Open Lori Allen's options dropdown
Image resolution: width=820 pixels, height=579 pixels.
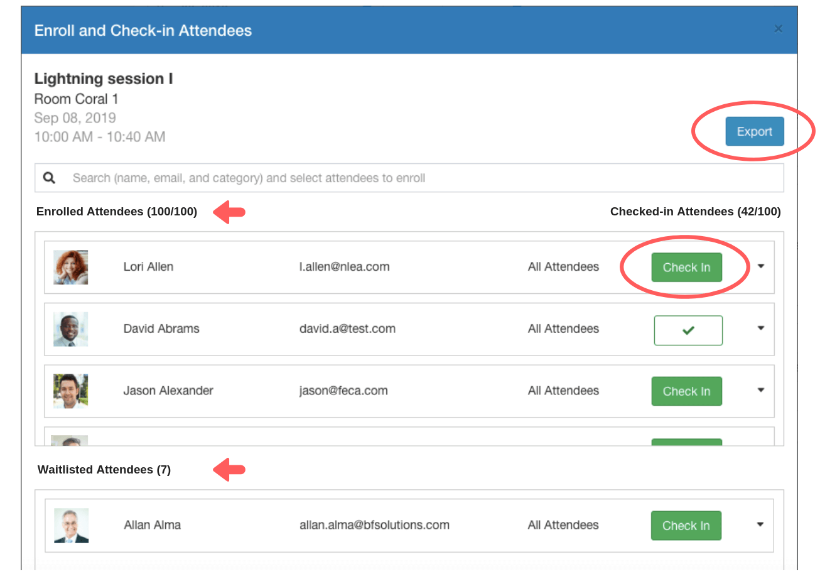click(x=760, y=266)
